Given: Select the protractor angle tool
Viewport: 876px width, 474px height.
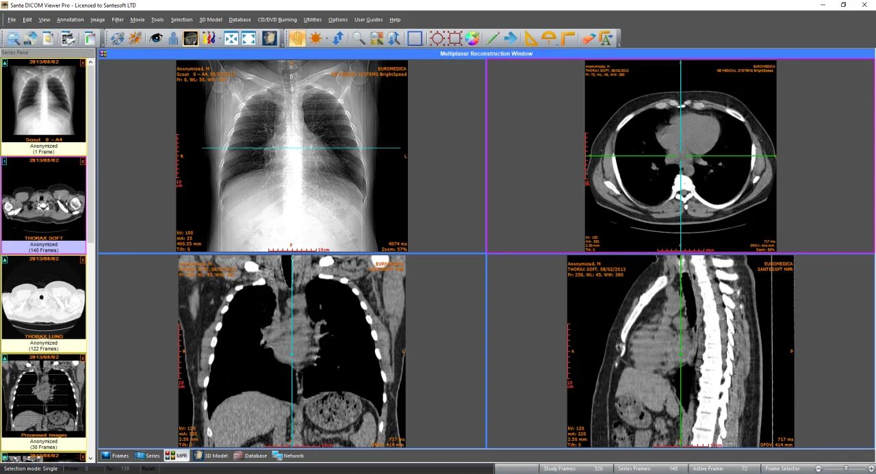Looking at the screenshot, I should [549, 38].
